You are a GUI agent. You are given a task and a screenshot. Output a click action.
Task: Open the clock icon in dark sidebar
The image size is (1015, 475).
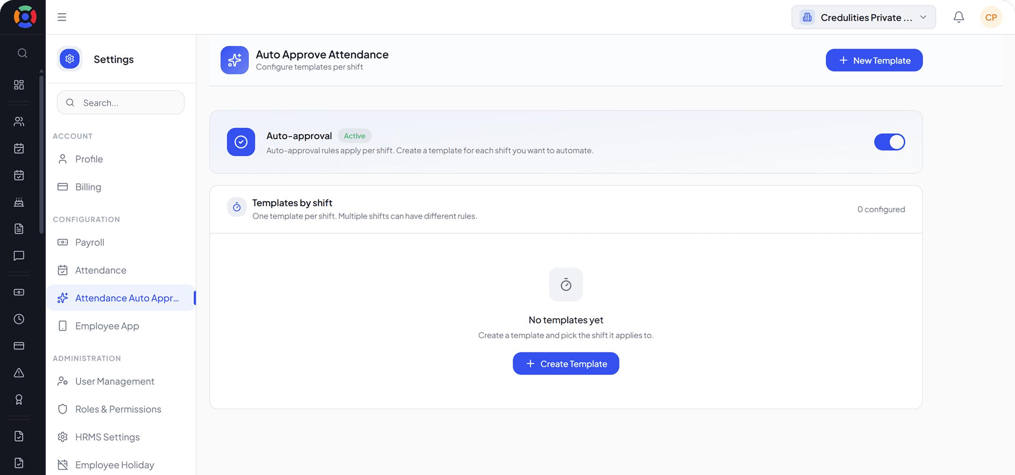(x=19, y=319)
